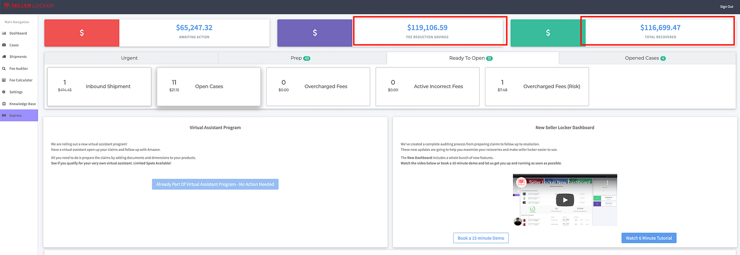Click the Knowledge Base globe icon

click(4, 104)
